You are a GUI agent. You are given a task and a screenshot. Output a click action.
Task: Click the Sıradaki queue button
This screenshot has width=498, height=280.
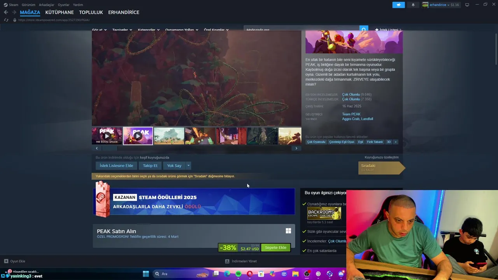381,168
